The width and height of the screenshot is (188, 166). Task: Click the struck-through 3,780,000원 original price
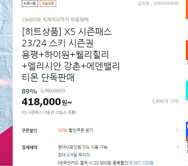pyautogui.click(x=53, y=91)
